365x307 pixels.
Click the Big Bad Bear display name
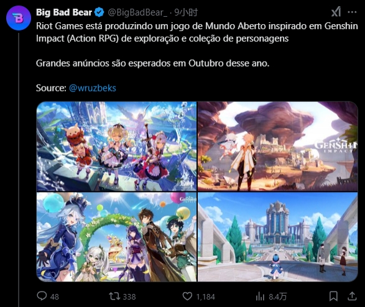point(64,12)
